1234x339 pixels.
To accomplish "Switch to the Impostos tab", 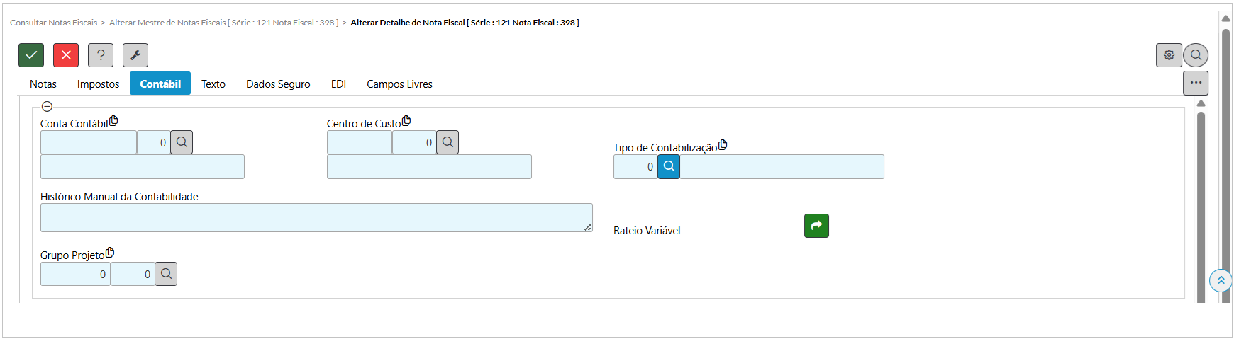I will coord(98,84).
